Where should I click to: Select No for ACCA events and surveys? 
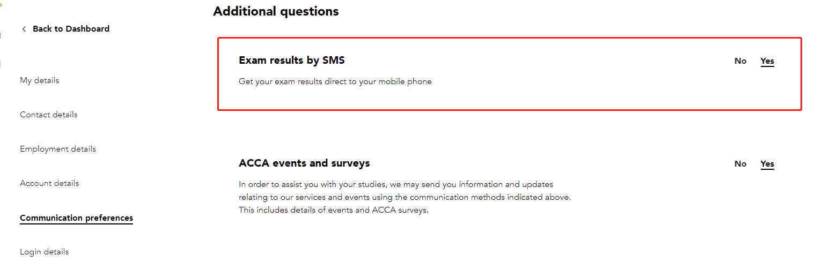(740, 164)
